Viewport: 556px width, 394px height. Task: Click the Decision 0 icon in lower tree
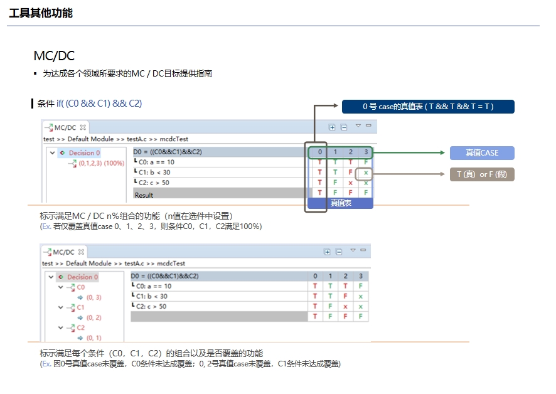pyautogui.click(x=61, y=277)
